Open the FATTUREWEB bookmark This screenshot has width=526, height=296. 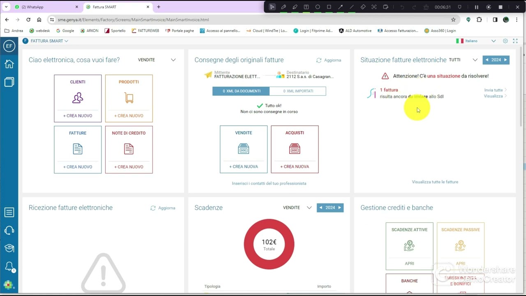tap(145, 31)
